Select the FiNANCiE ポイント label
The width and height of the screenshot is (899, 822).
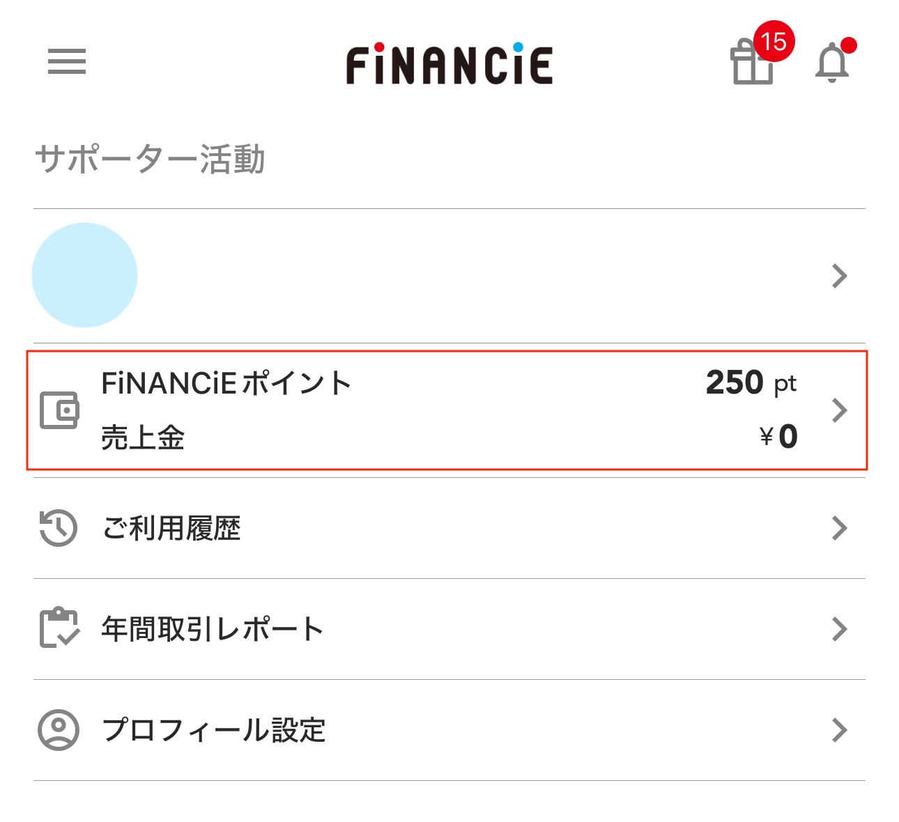point(226,383)
